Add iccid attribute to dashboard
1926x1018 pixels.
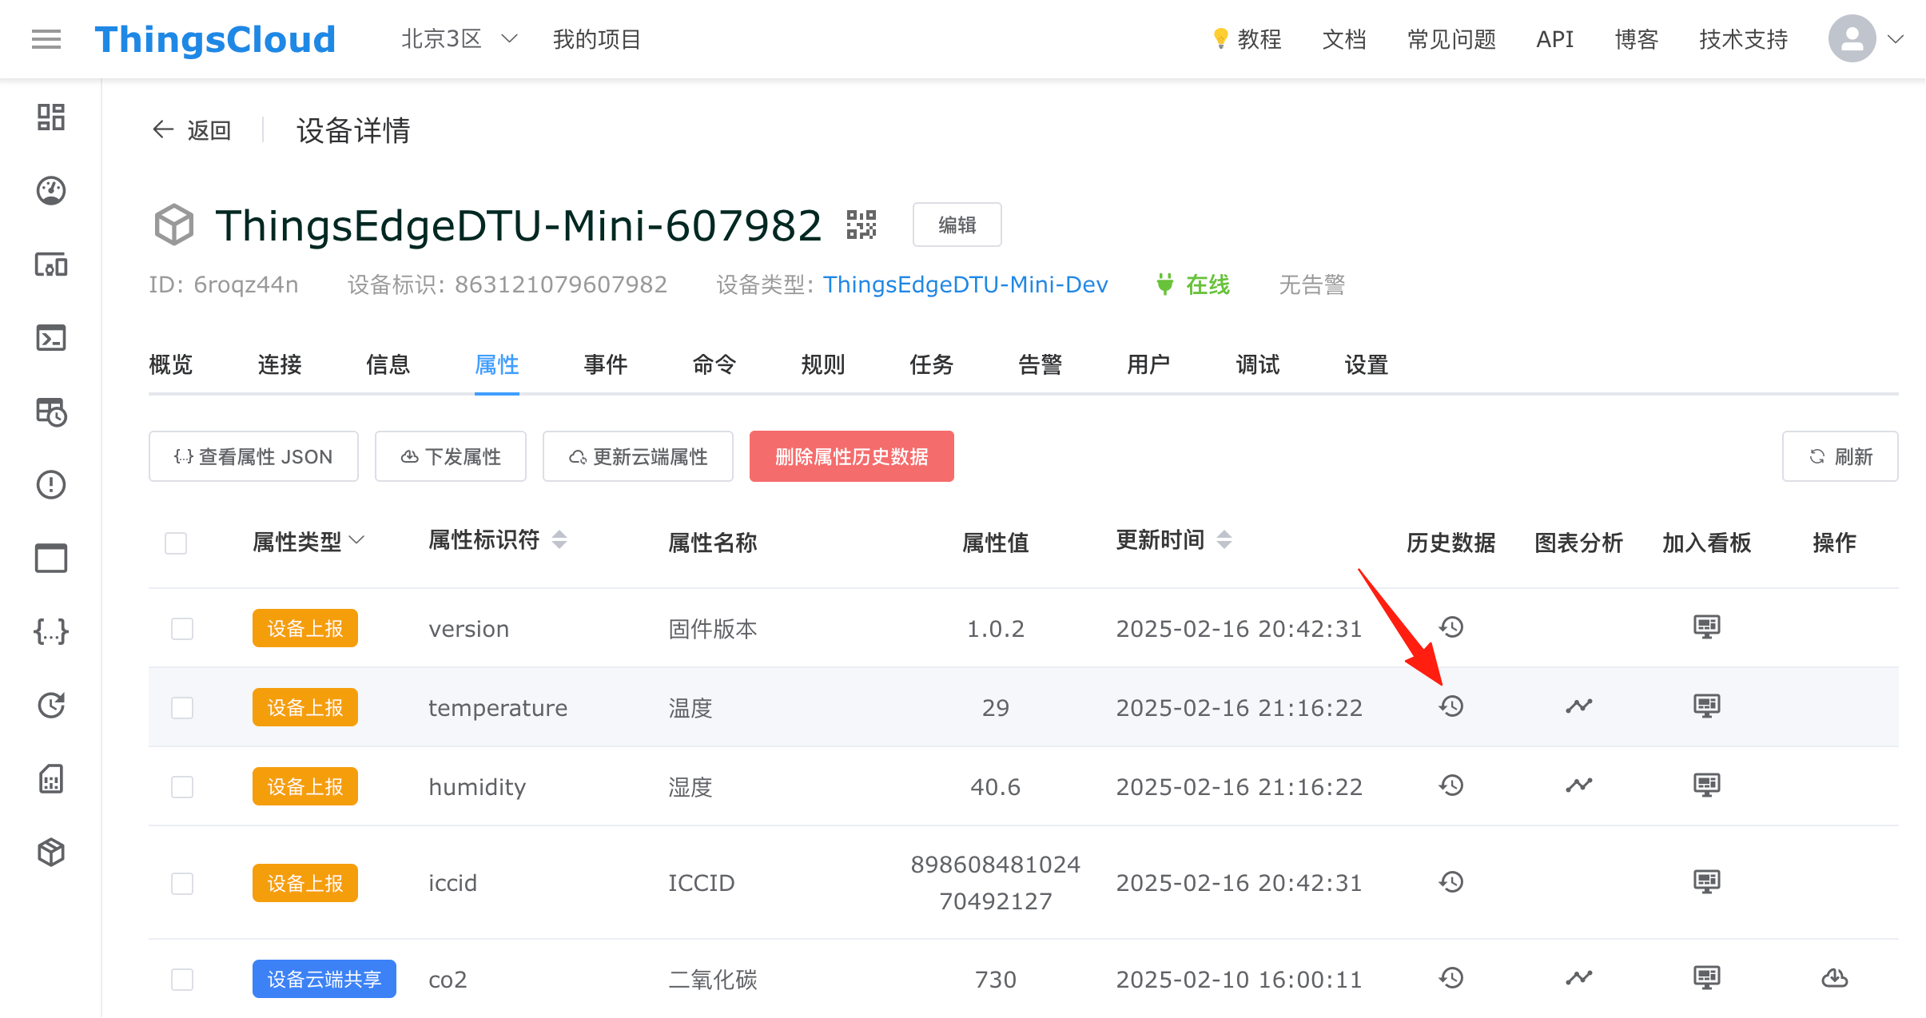click(x=1707, y=882)
